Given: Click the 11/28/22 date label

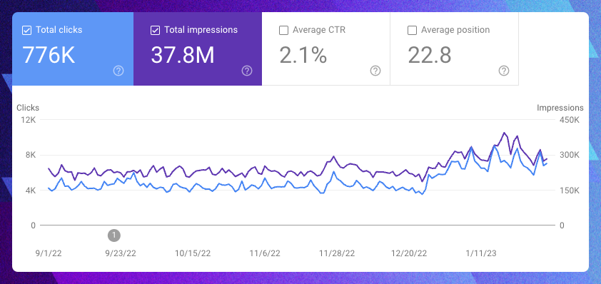Looking at the screenshot, I should click(337, 253).
